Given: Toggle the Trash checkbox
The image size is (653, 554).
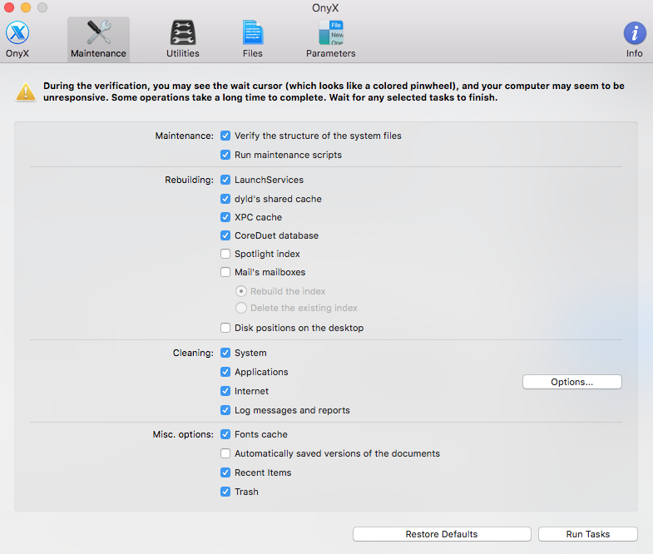Looking at the screenshot, I should click(x=225, y=492).
